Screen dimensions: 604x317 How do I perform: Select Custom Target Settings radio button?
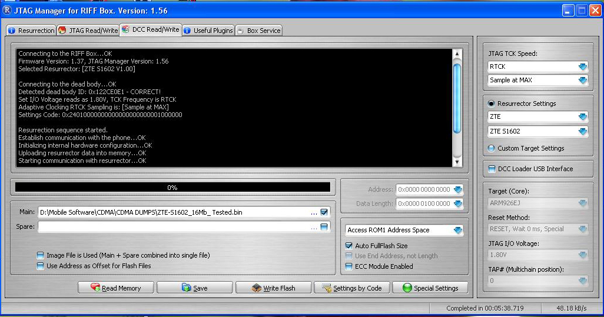[491, 148]
